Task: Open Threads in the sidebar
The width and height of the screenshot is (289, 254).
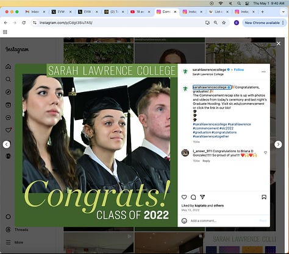Action: click(17, 230)
